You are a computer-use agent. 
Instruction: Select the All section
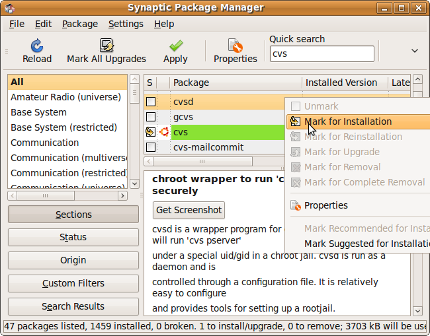tap(67, 82)
